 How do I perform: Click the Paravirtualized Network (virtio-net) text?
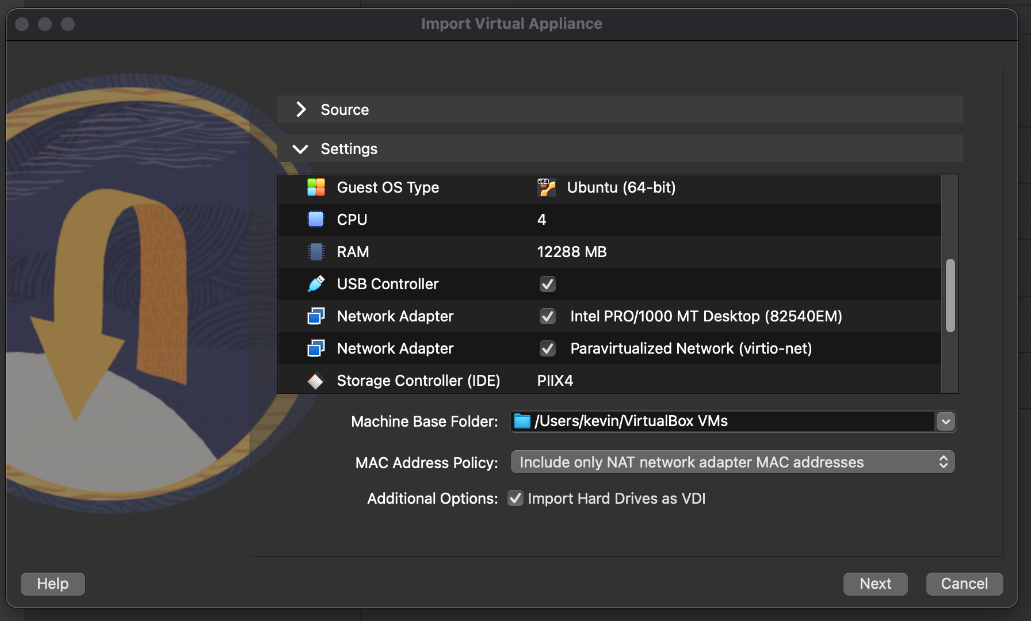(x=691, y=348)
